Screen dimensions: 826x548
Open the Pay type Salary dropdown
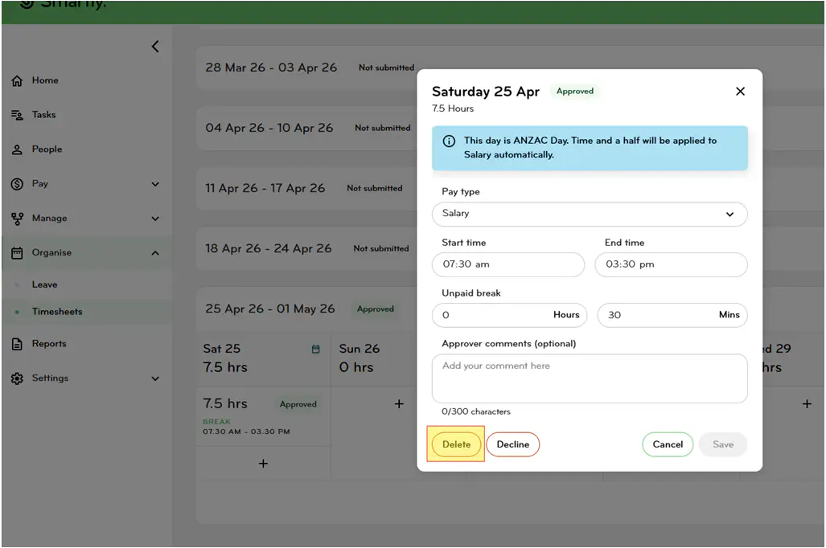tap(590, 215)
